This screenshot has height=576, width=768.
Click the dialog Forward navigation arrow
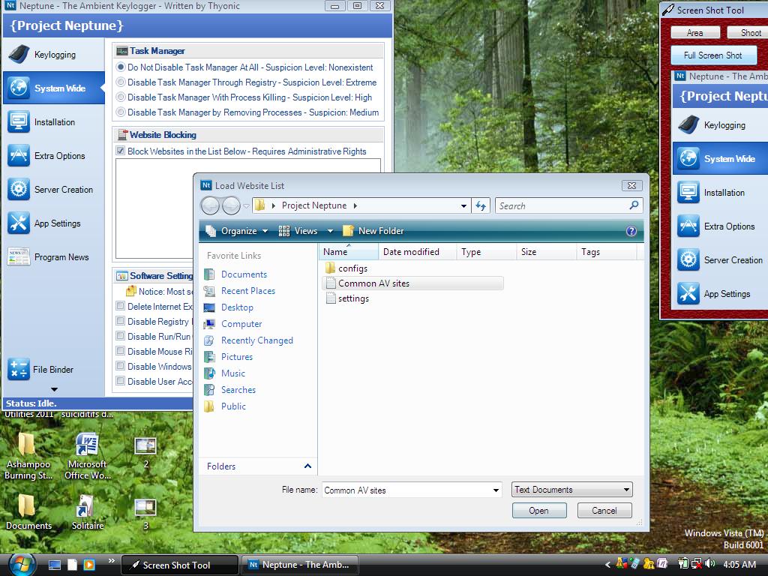[231, 205]
